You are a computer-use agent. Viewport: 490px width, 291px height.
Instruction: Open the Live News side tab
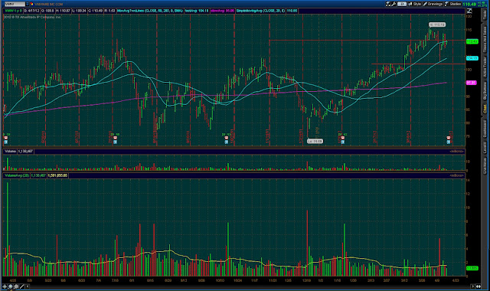485,165
